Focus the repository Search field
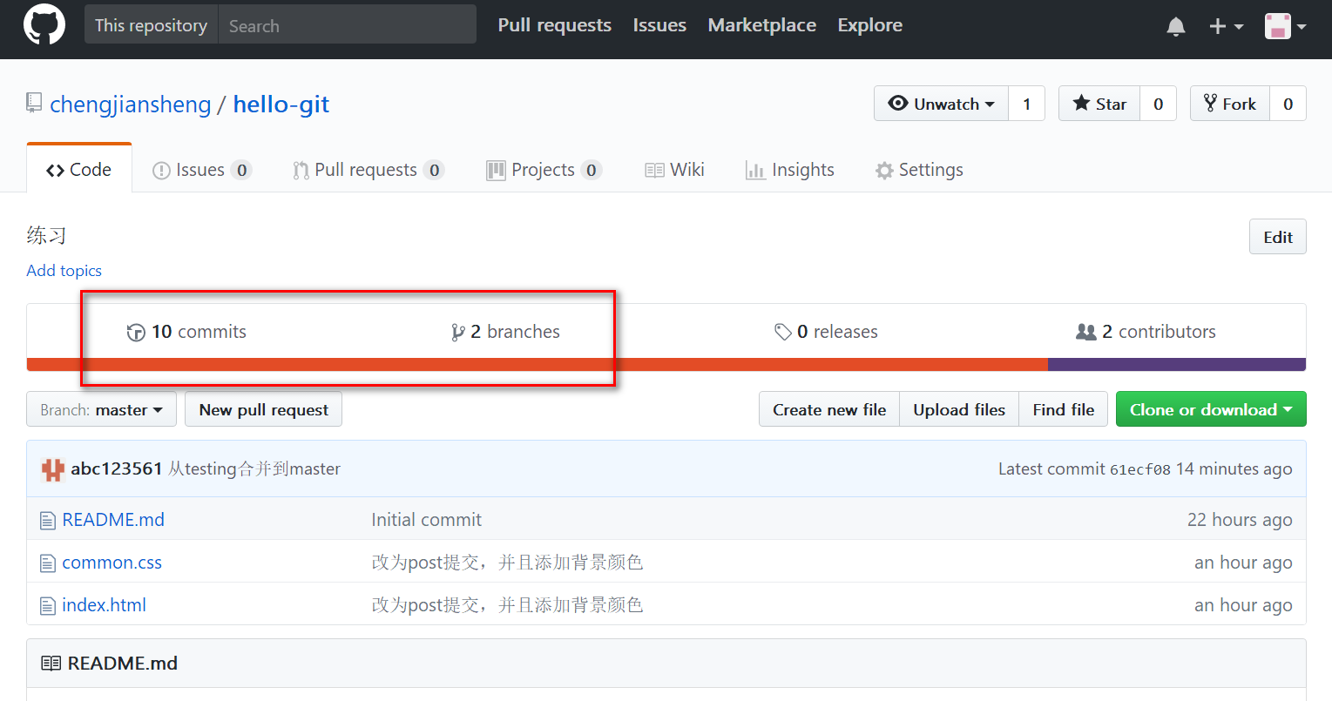Screen dimensions: 1332x701 [348, 24]
